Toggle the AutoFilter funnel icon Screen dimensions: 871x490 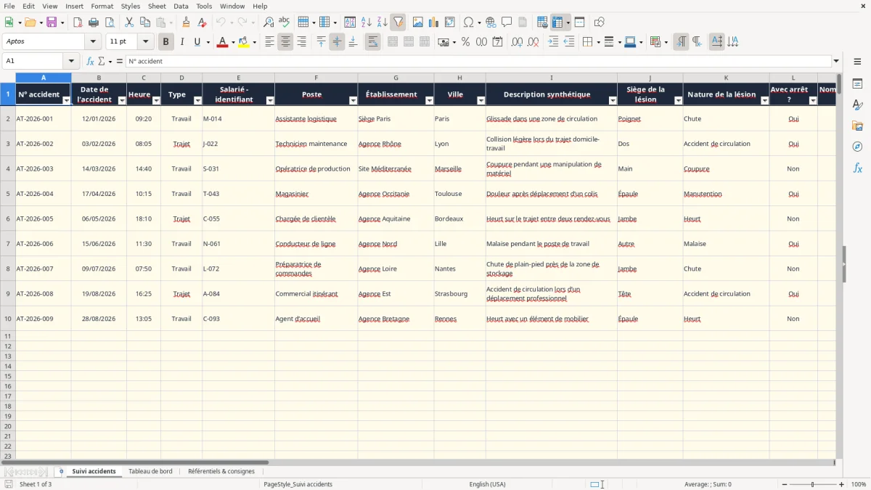click(x=398, y=23)
